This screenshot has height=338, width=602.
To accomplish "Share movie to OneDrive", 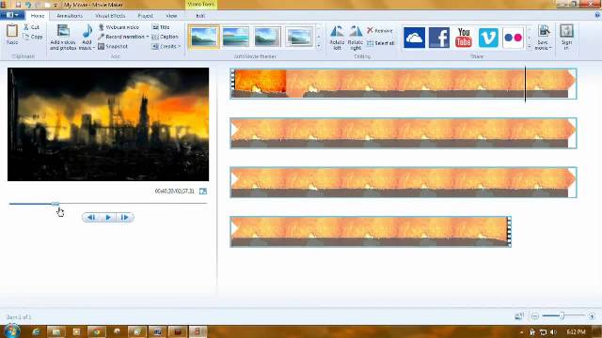I will 414,38.
